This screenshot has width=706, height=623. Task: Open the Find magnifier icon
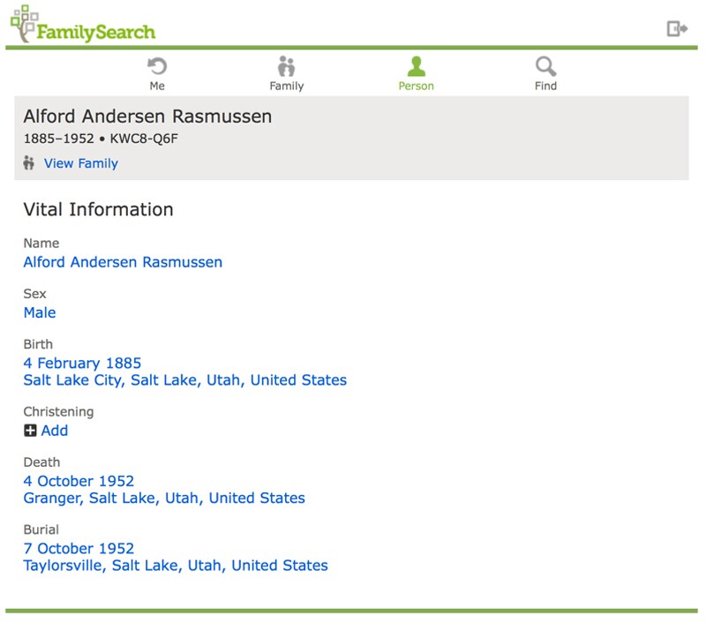(545, 66)
